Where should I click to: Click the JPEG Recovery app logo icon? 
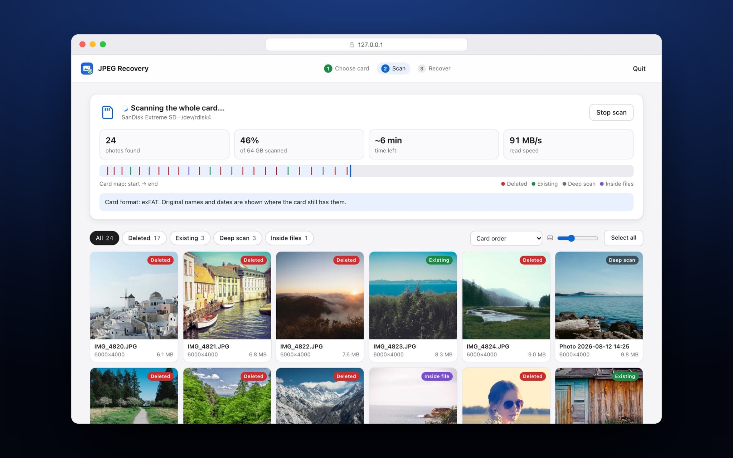tap(87, 68)
